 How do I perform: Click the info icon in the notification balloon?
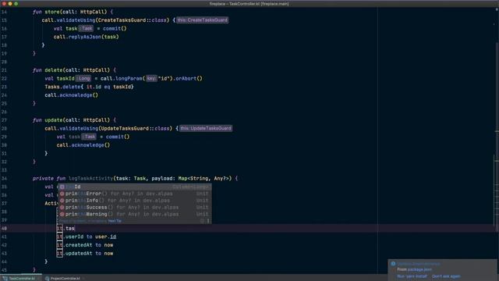pos(393,264)
